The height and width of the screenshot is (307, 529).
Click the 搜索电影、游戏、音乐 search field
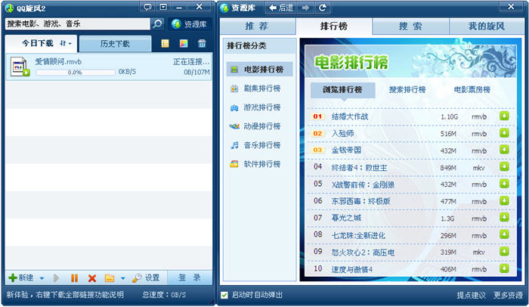(x=76, y=24)
